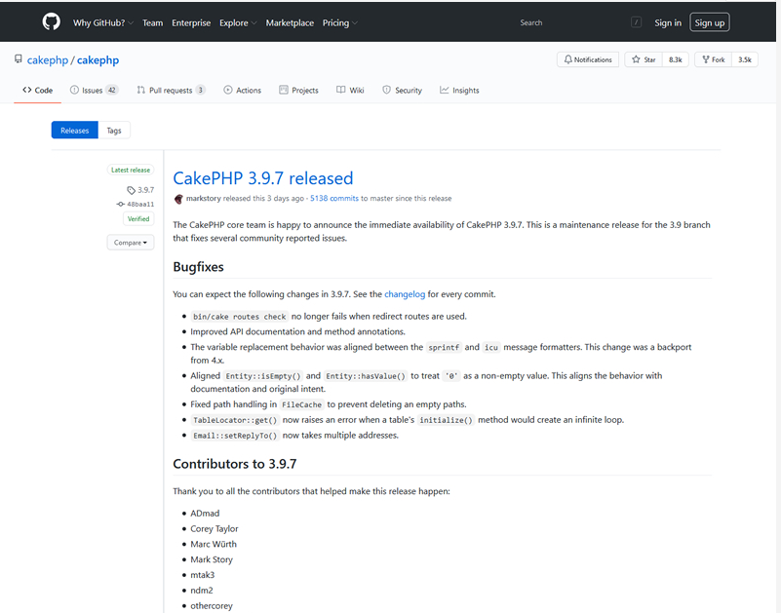Click the 3.9.7 tag link
The width and height of the screenshot is (781, 613).
(146, 190)
